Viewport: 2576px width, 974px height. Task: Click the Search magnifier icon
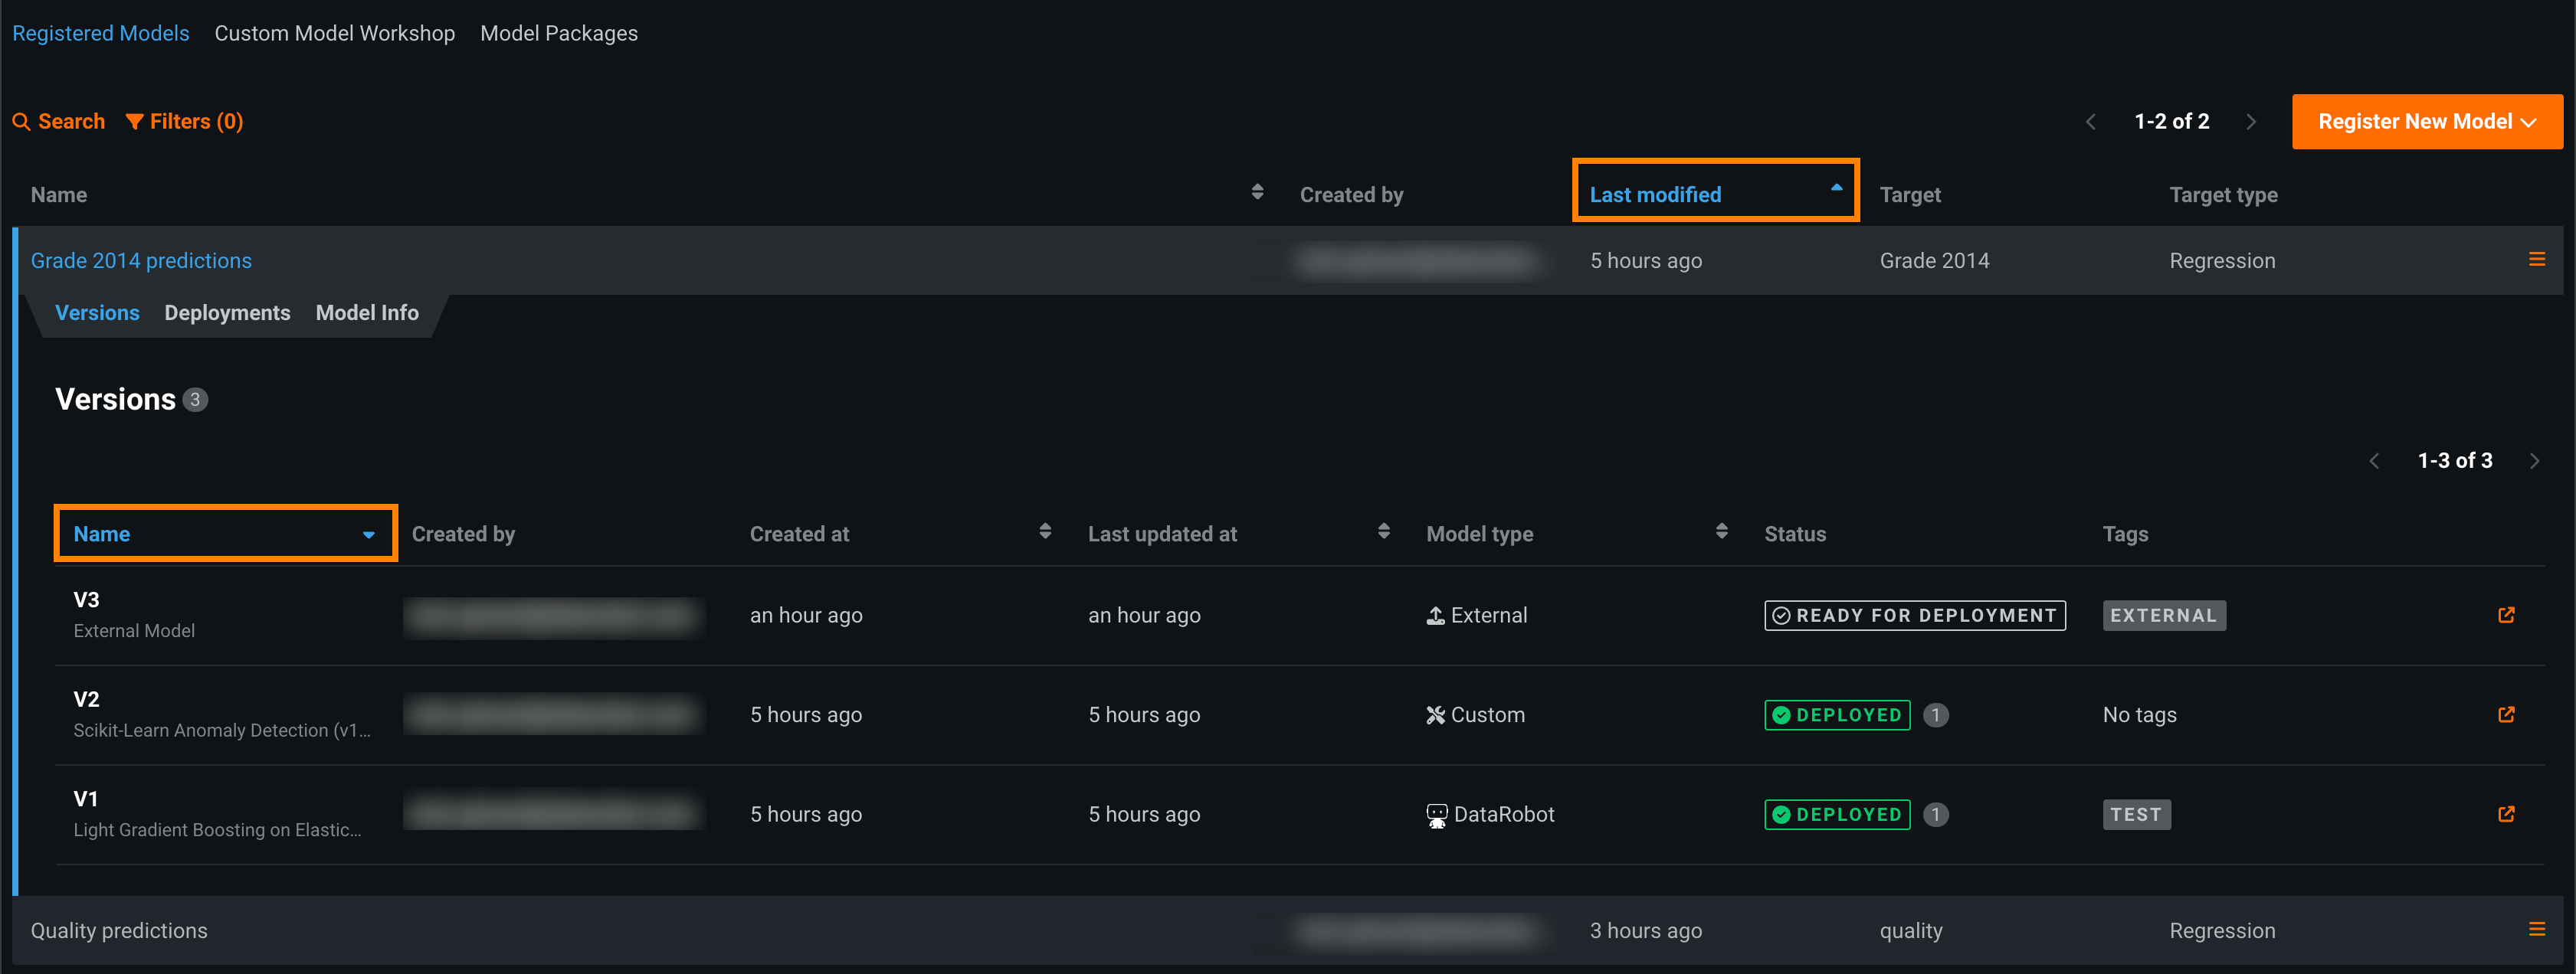pos(21,122)
